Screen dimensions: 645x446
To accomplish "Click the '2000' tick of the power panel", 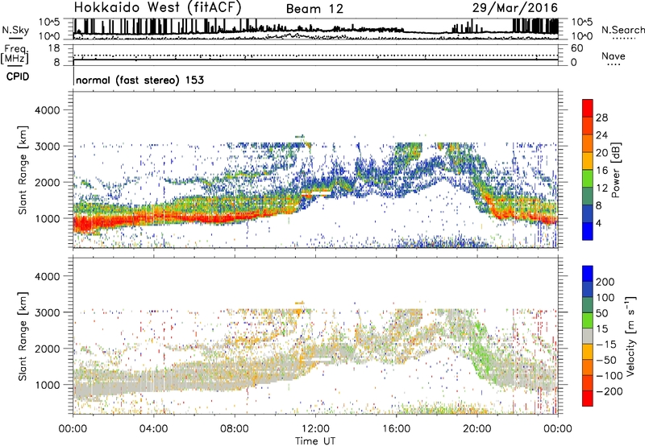I will pos(47,182).
